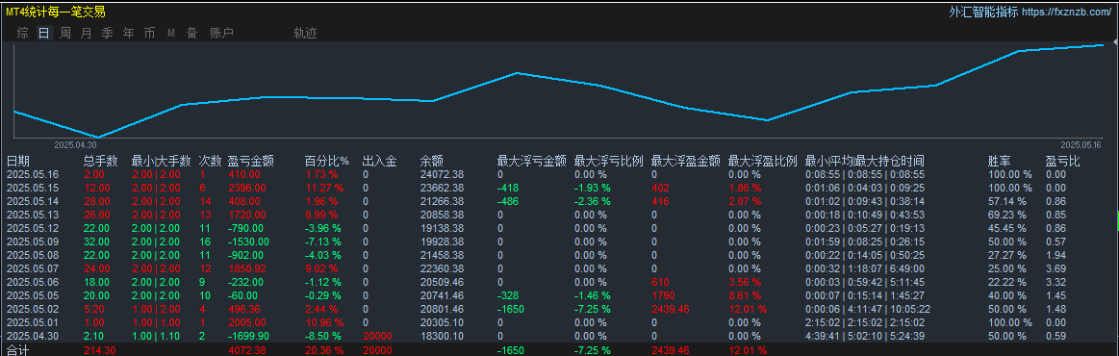Click the 余额 column header
The width and height of the screenshot is (1119, 356).
pyautogui.click(x=432, y=162)
